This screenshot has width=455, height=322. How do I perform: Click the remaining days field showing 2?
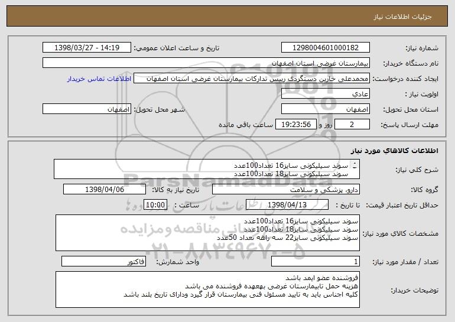(x=352, y=124)
